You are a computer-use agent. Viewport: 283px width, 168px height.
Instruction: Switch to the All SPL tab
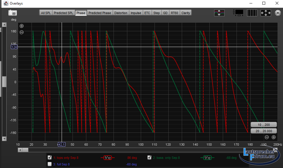pyautogui.click(x=46, y=13)
